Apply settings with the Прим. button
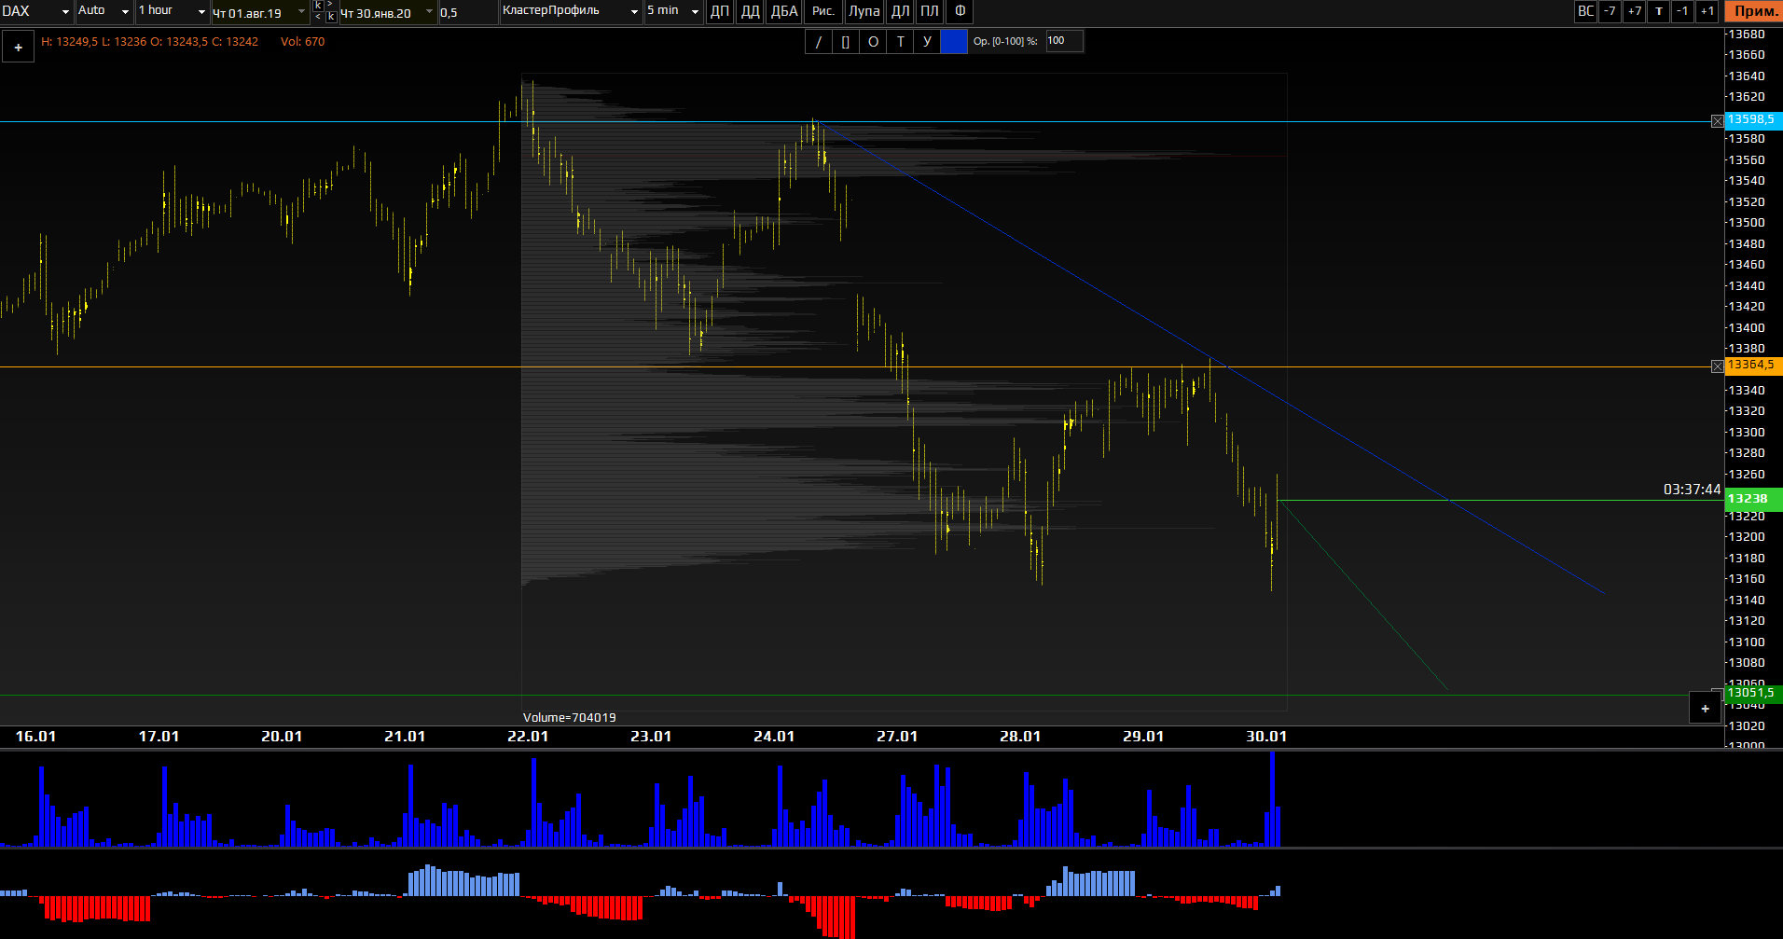This screenshot has width=1783, height=939. 1755,11
